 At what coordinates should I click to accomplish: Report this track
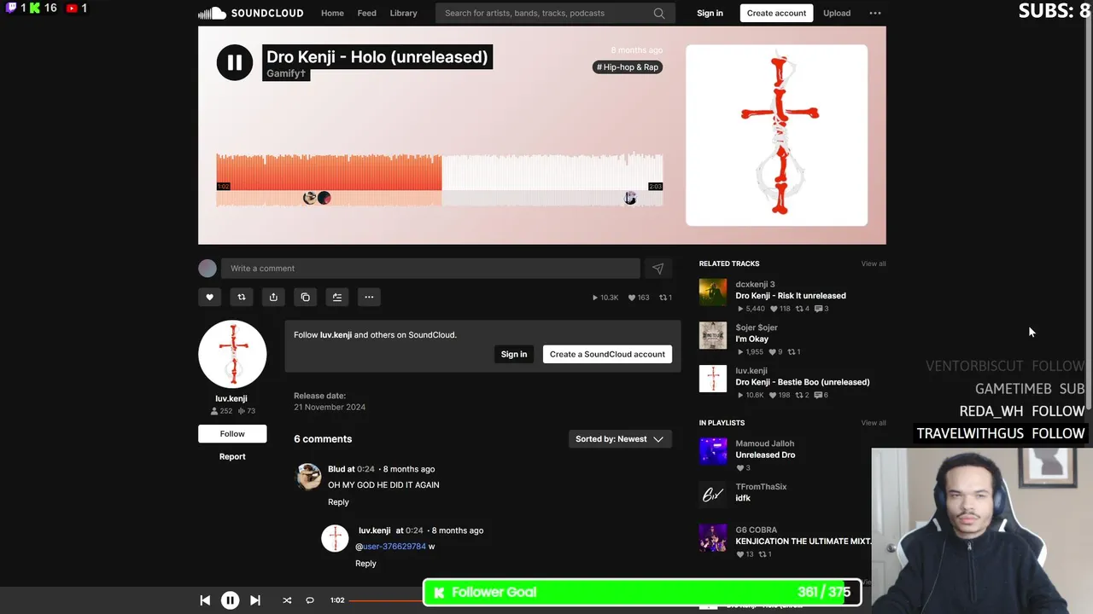click(x=232, y=456)
